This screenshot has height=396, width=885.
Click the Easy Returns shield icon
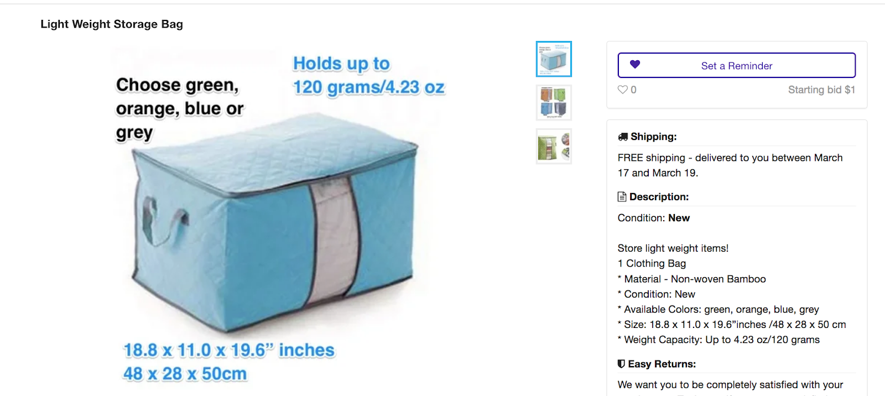coord(622,364)
